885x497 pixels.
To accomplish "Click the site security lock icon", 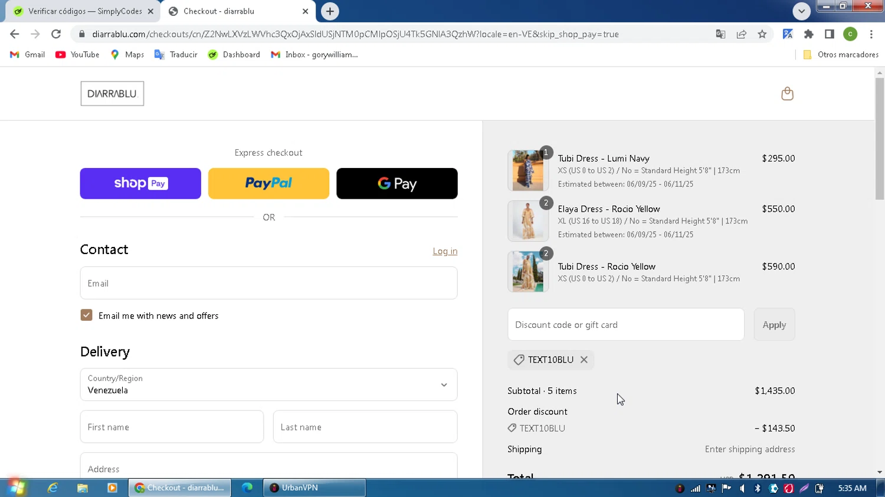I will click(x=82, y=34).
